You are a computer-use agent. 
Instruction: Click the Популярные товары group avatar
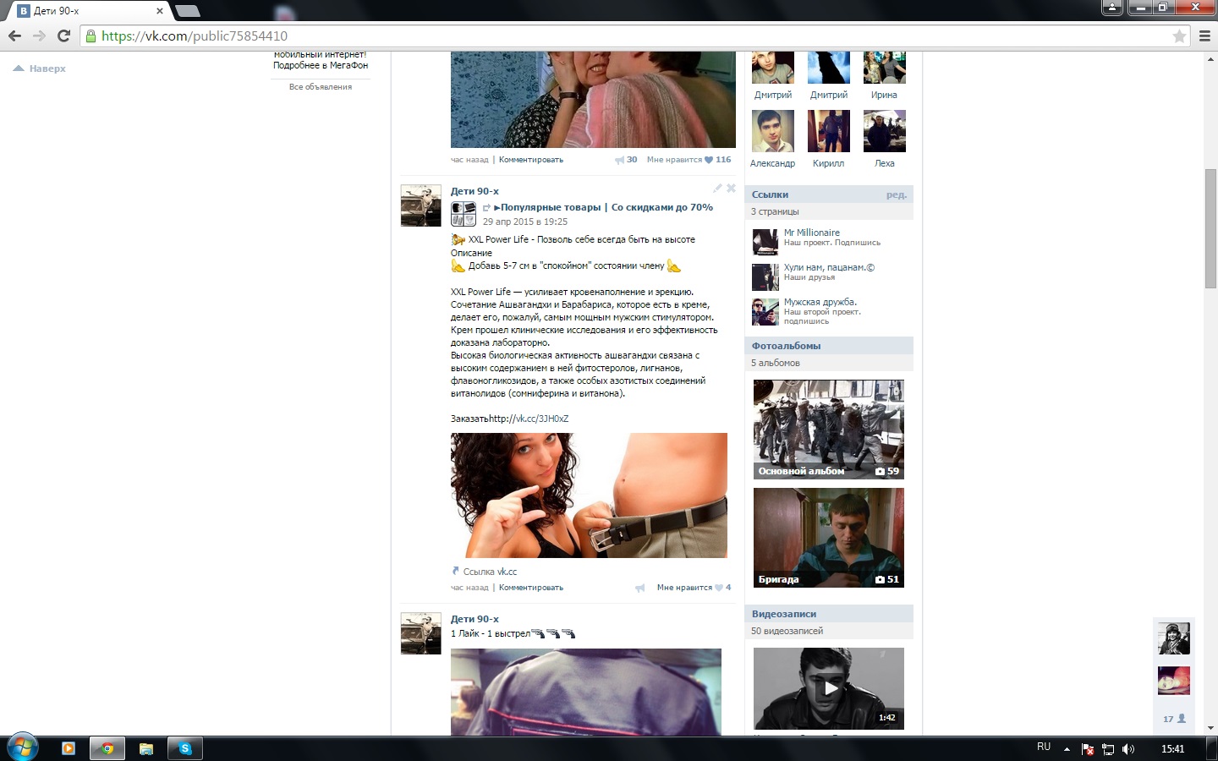point(464,214)
